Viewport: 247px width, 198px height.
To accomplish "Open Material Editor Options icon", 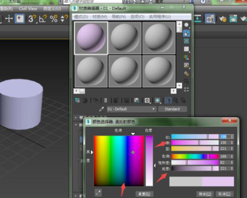I will pyautogui.click(x=187, y=73).
